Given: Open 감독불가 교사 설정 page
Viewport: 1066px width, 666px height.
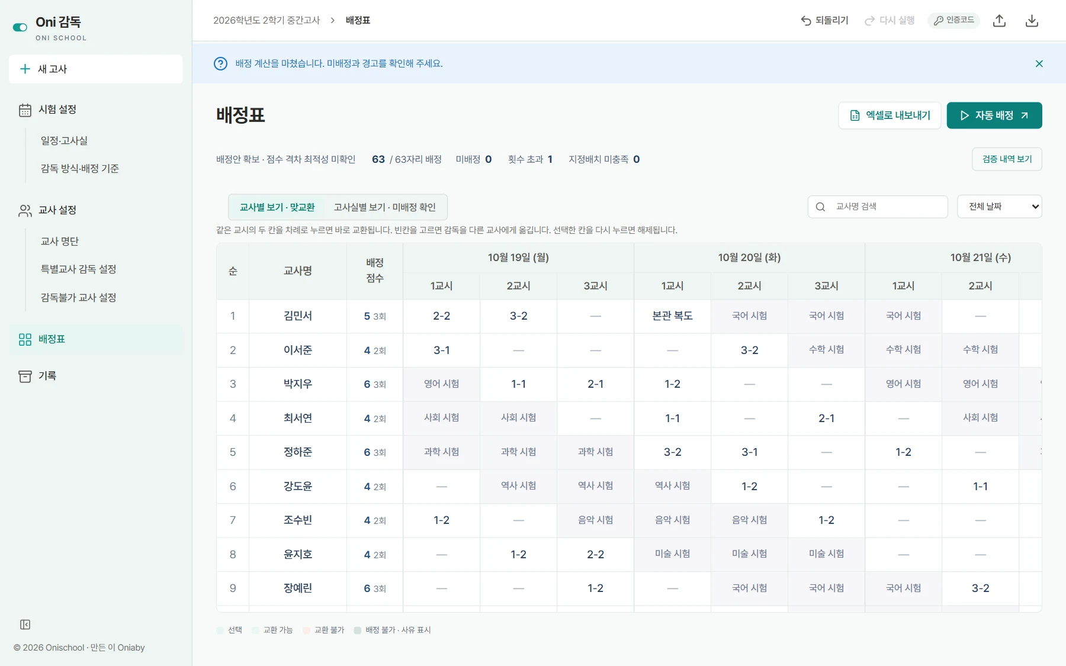Looking at the screenshot, I should pos(78,298).
